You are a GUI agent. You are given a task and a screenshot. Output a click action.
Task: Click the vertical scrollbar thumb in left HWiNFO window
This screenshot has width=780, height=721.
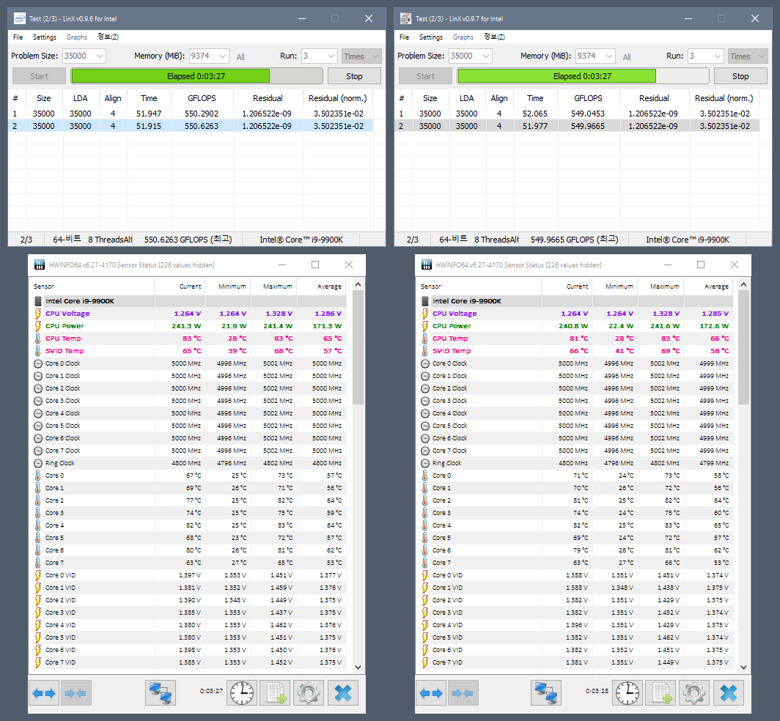pyautogui.click(x=358, y=347)
